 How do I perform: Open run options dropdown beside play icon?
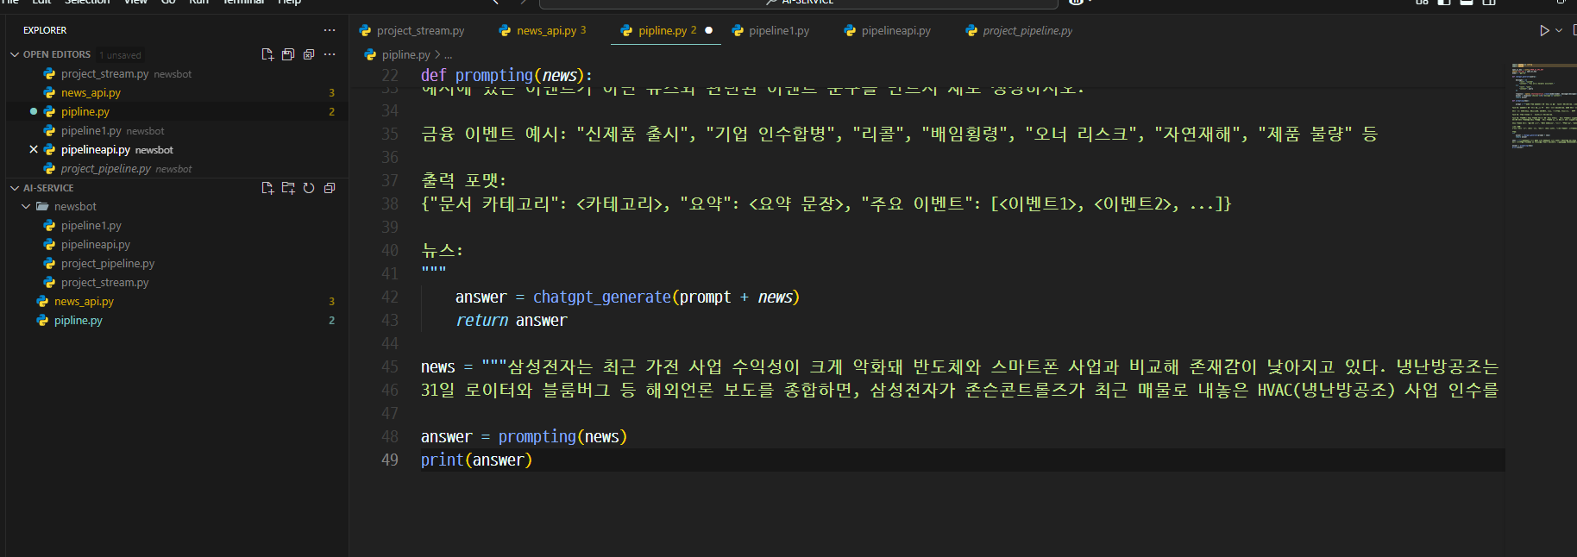click(x=1559, y=30)
